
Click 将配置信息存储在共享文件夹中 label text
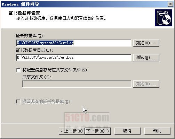coord(55,70)
